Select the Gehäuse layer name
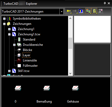112x107 pixels. pos(73,102)
